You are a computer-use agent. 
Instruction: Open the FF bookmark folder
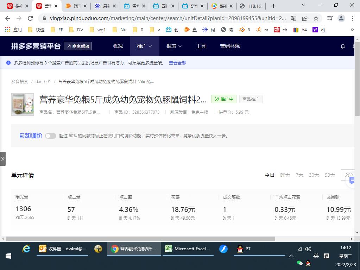[57, 30]
